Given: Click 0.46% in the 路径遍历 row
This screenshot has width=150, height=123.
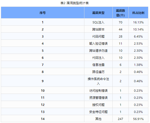Looking at the screenshot, I should (138, 72).
